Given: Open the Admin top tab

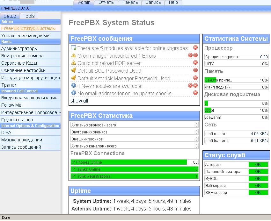Looking at the screenshot, I should pos(84,3).
